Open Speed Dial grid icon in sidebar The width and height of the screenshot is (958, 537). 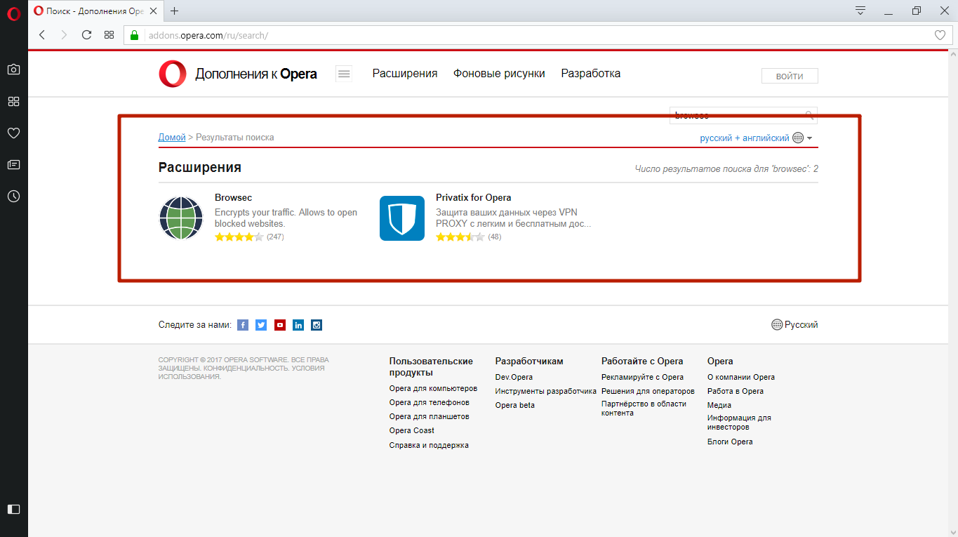click(x=13, y=101)
